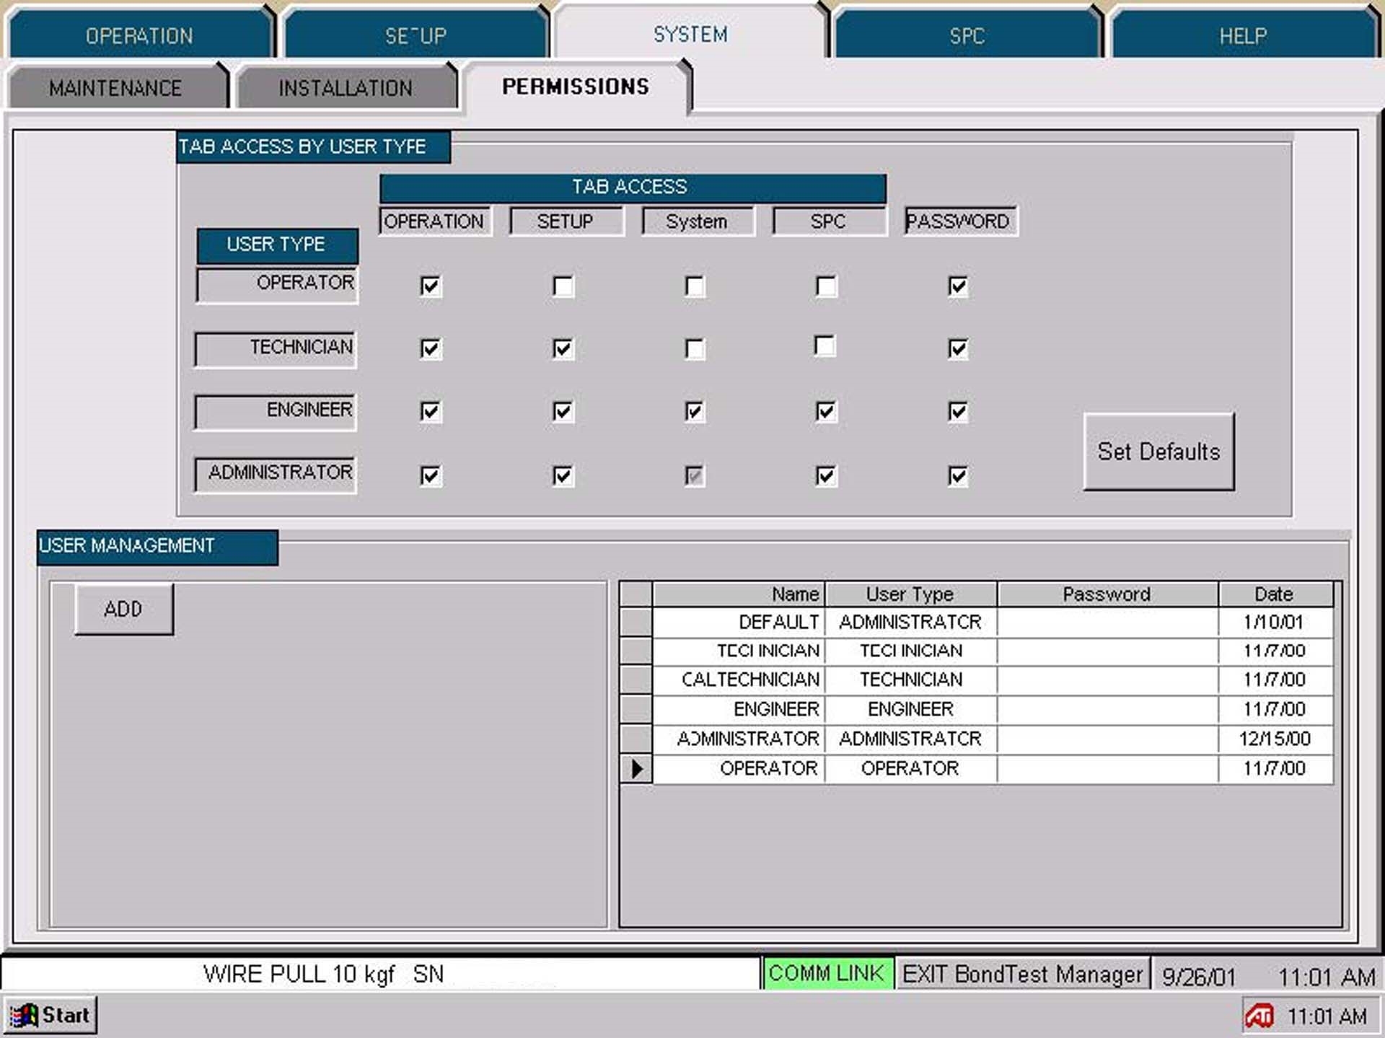Click the OPERATION tab in navigation

click(138, 34)
